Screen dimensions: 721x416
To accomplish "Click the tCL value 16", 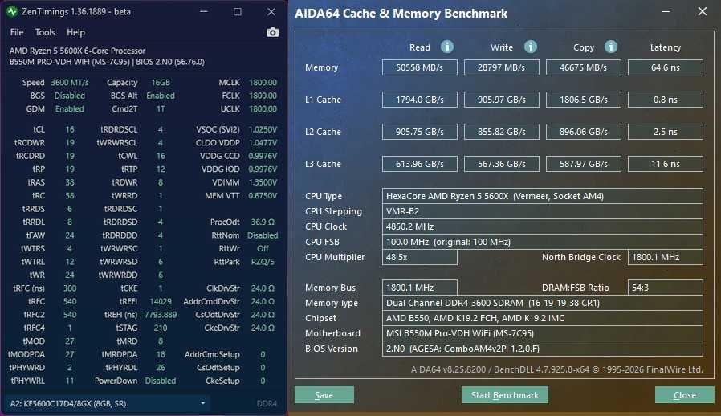I will point(69,129).
